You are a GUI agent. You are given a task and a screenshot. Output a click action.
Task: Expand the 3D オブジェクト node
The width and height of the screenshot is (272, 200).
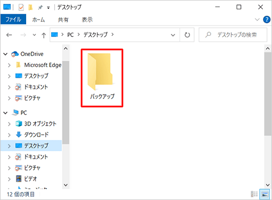(9, 124)
